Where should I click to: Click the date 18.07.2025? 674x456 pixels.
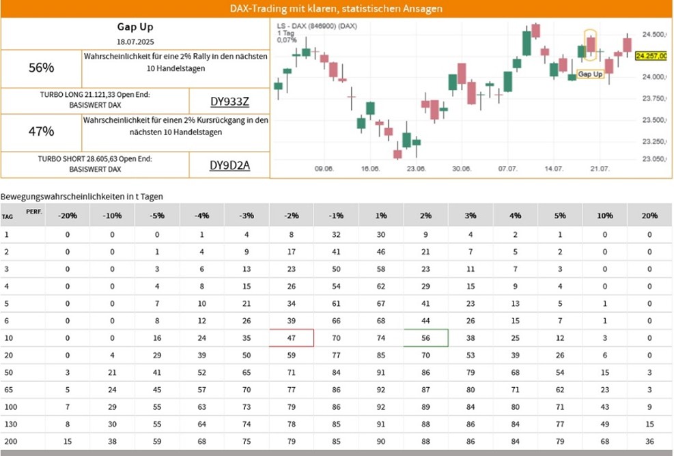(x=135, y=42)
